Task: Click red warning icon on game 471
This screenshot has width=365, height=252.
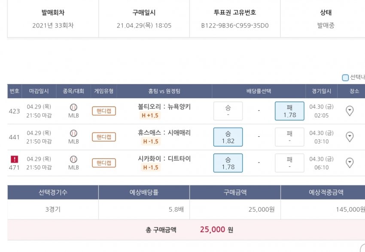Action: click(14, 159)
